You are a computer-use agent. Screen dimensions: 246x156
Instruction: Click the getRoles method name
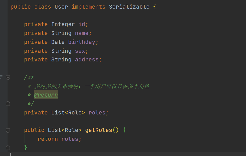[99, 130]
